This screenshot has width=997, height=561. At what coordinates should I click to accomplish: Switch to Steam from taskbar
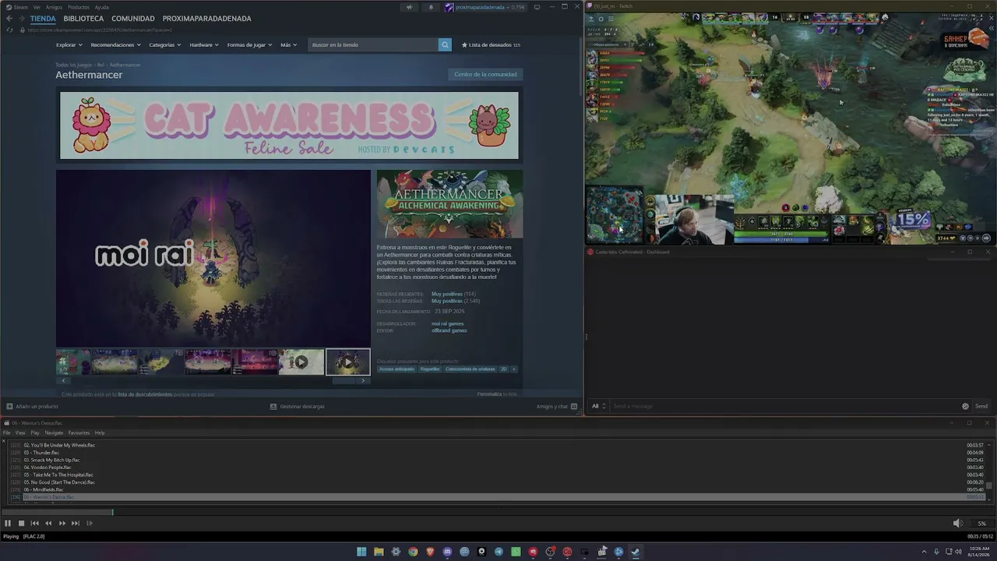tap(636, 552)
